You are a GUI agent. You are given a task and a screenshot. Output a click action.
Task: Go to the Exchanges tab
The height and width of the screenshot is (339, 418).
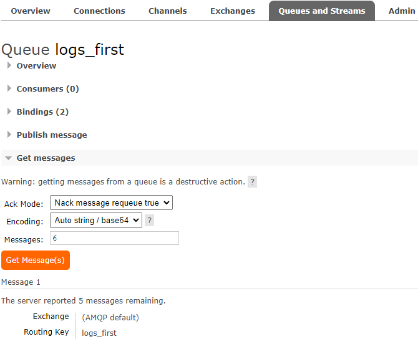coord(233,11)
